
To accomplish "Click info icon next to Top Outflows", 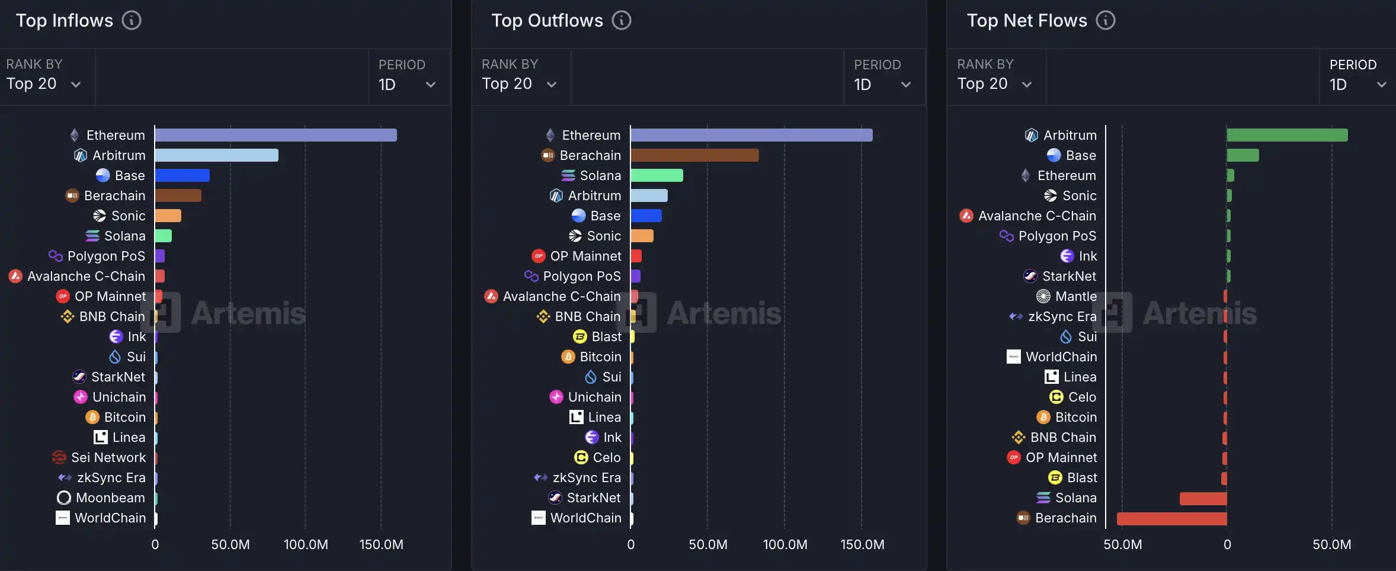I will [622, 21].
